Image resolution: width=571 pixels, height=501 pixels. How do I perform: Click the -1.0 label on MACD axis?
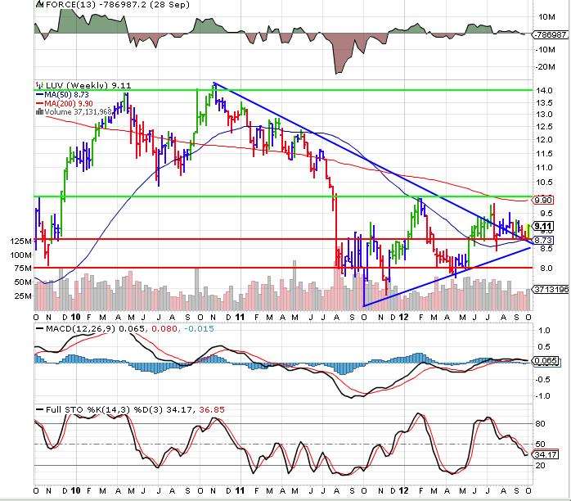(542, 396)
